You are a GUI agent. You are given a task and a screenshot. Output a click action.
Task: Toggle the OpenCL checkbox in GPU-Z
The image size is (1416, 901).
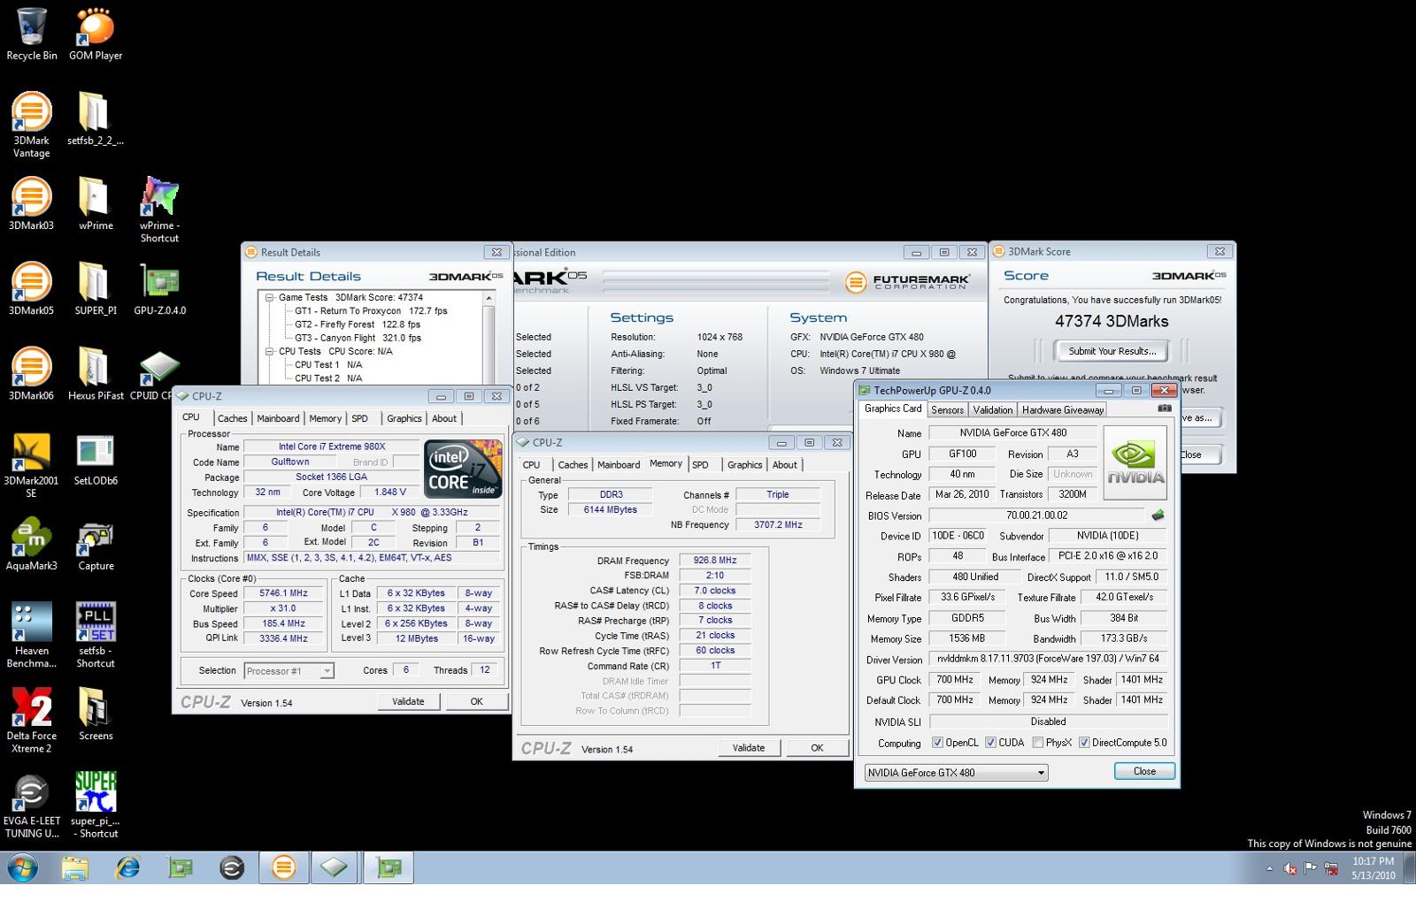[938, 743]
